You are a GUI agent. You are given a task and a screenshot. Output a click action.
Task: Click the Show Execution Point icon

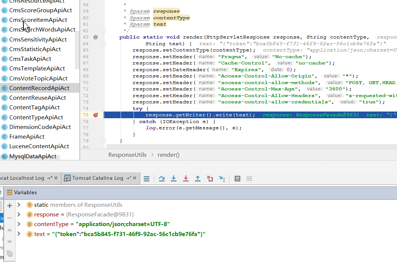(147, 179)
